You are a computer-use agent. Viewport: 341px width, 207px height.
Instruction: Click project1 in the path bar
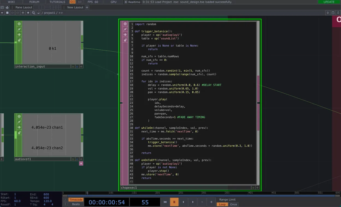pyautogui.click(x=49, y=13)
